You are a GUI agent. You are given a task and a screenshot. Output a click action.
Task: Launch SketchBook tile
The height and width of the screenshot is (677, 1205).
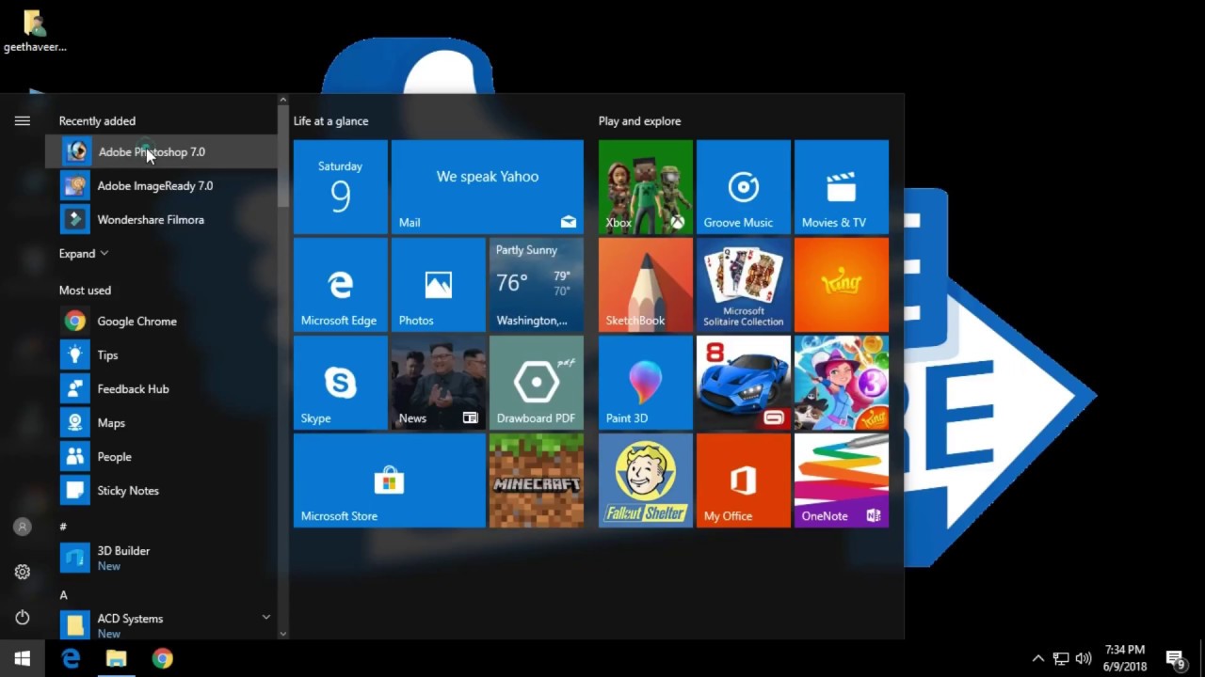(646, 285)
